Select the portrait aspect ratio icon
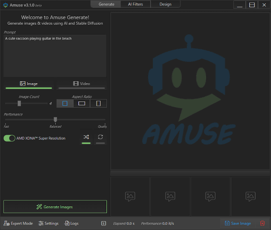Image resolution: width=271 pixels, height=230 pixels. click(98, 103)
